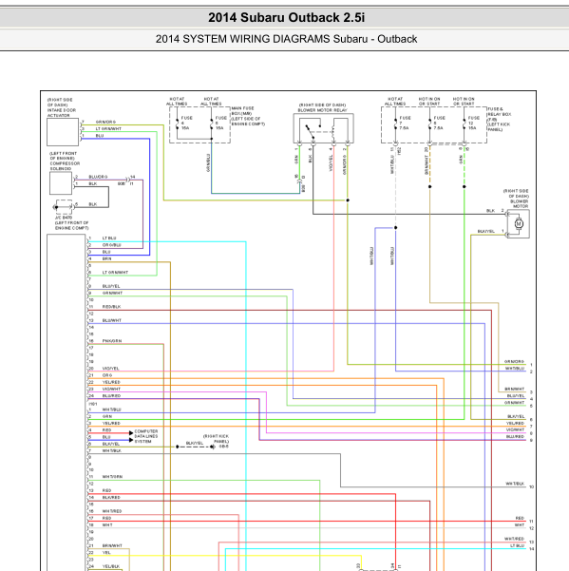This screenshot has height=571, width=569.
Task: Select the compressor solenoid component box
Action: 61,183
